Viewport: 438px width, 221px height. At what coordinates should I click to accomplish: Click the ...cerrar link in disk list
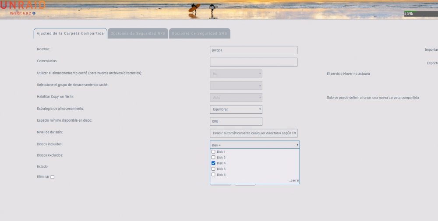tap(294, 181)
